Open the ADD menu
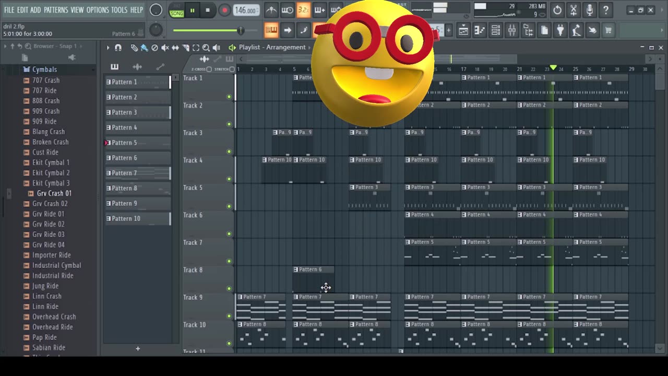Viewport: 668px width, 376px height. coord(36,10)
